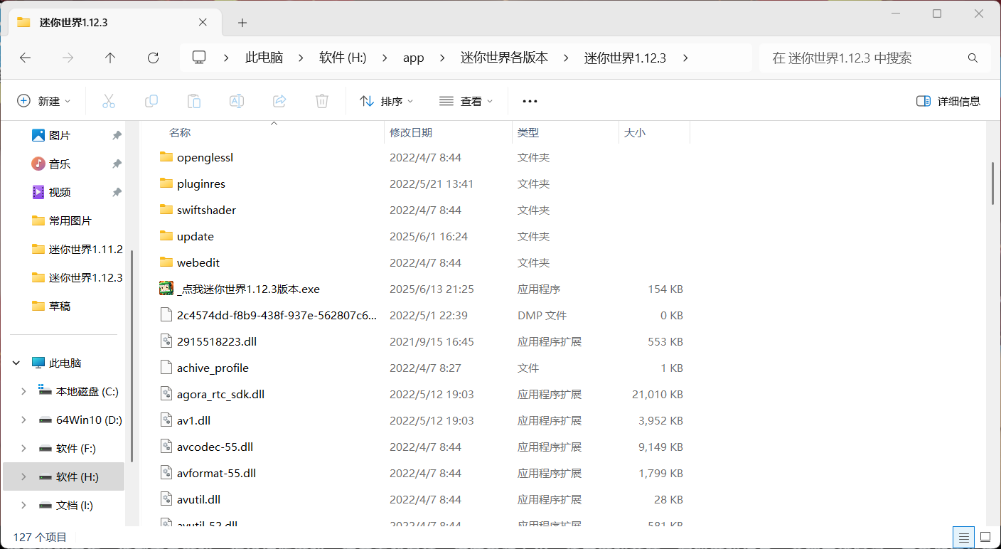
Task: Open the See more (…) menu
Action: [x=530, y=101]
